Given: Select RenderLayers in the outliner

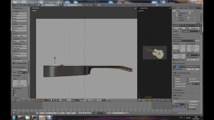Looking at the screenshot, I should coord(183,13).
